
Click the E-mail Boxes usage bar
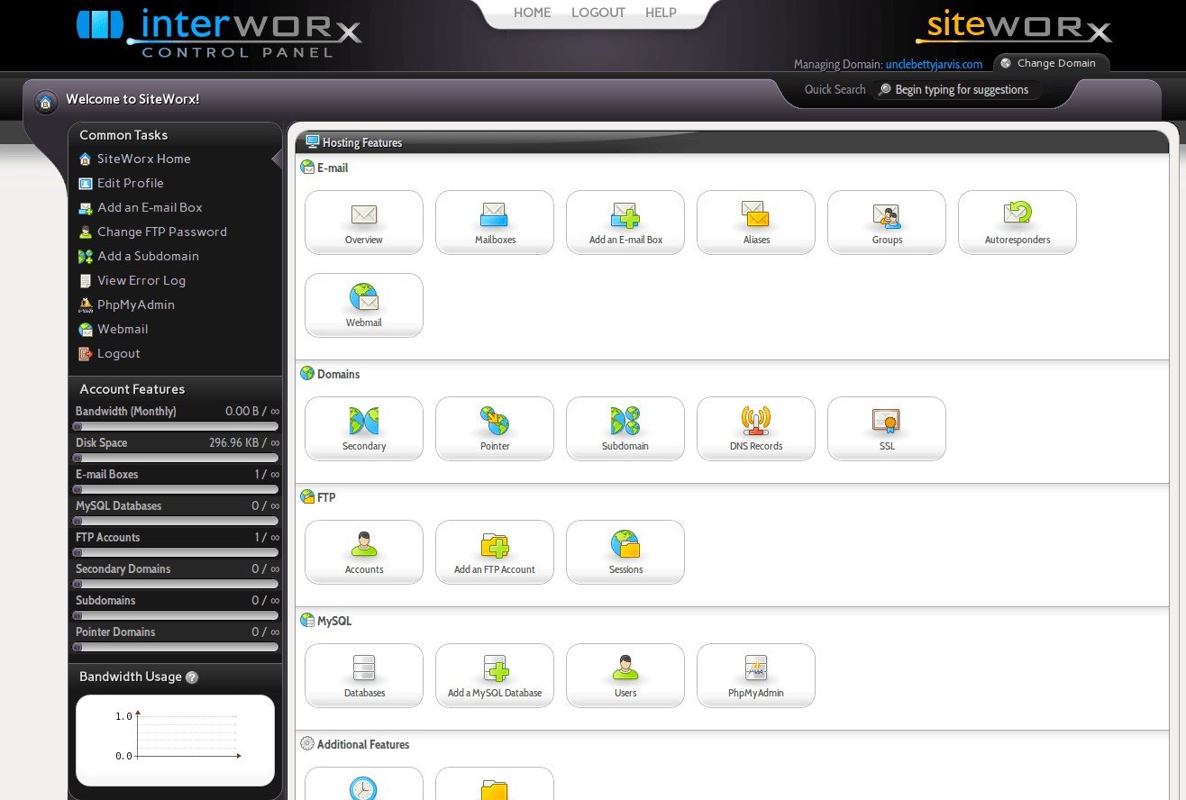[176, 489]
